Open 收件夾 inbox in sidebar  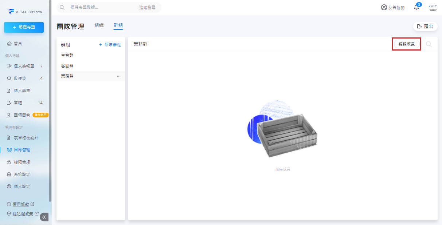point(20,79)
